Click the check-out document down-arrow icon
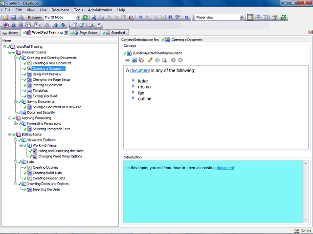 point(91,25)
